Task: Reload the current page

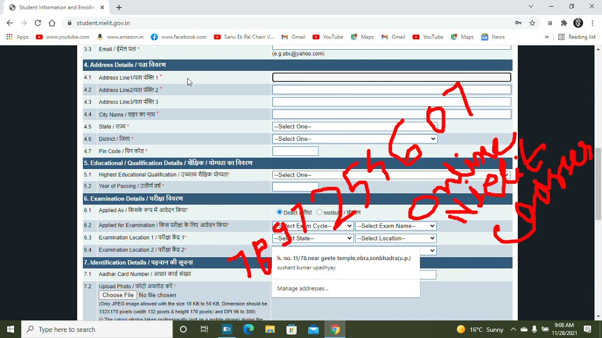Action: click(38, 23)
